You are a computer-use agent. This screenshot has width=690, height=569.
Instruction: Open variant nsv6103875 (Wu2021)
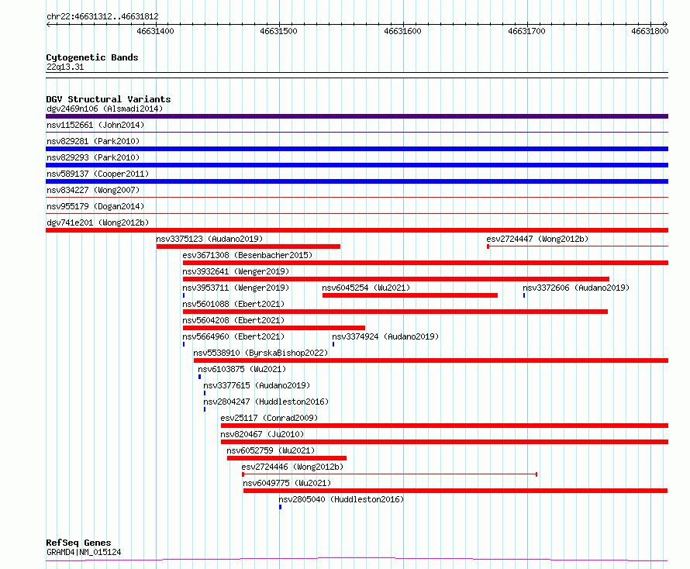(x=242, y=369)
